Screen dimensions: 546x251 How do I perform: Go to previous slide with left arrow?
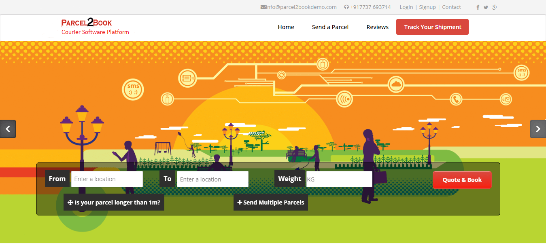(x=8, y=129)
